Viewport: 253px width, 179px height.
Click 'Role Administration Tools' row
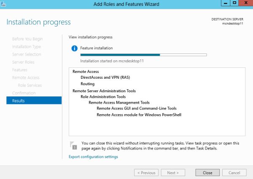point(103,97)
